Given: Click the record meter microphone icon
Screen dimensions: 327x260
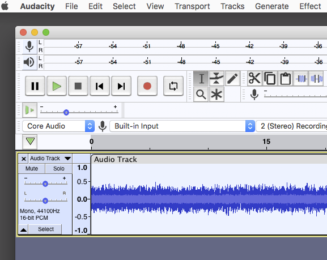Looking at the screenshot, I should [29, 46].
